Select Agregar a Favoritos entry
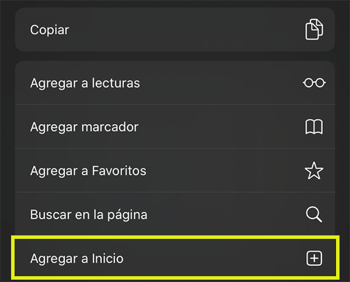This screenshot has width=350, height=282. tap(175, 171)
